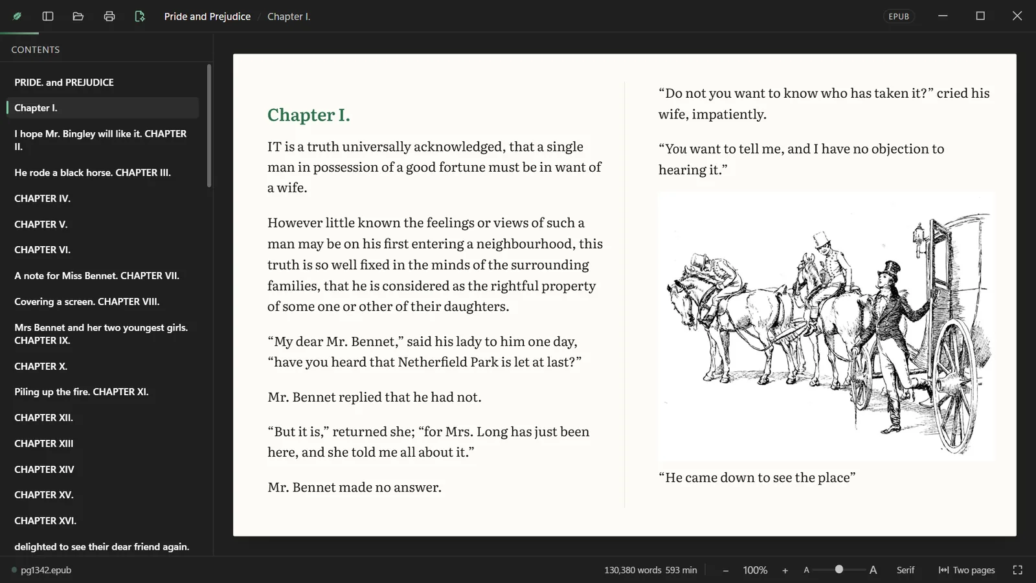
Task: Toggle the sidebar panel icon
Action: tap(47, 16)
